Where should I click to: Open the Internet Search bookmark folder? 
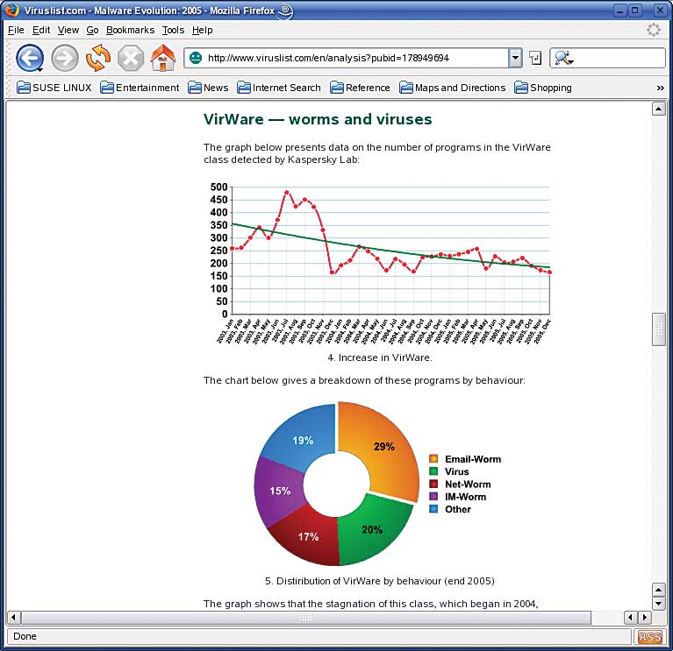coord(279,88)
